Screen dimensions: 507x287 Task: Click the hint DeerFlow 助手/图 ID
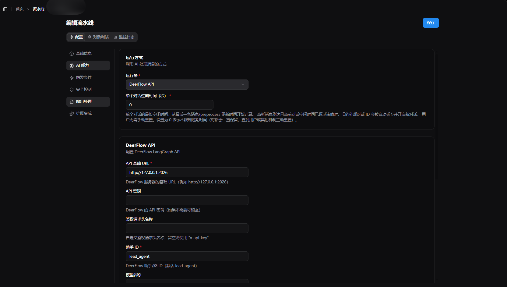pos(161,266)
